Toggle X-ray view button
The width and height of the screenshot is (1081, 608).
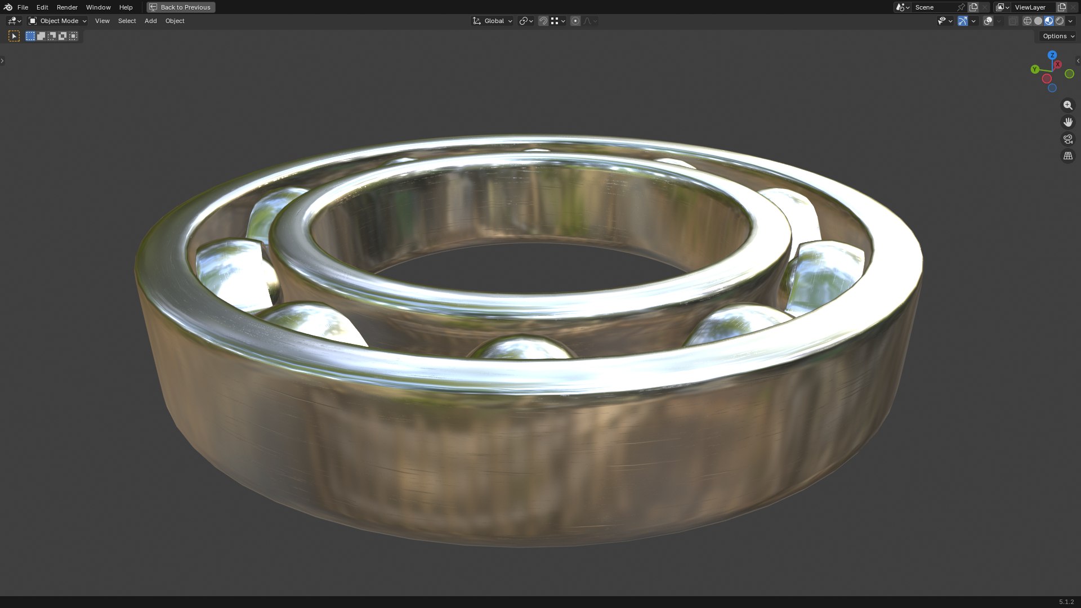point(1013,21)
